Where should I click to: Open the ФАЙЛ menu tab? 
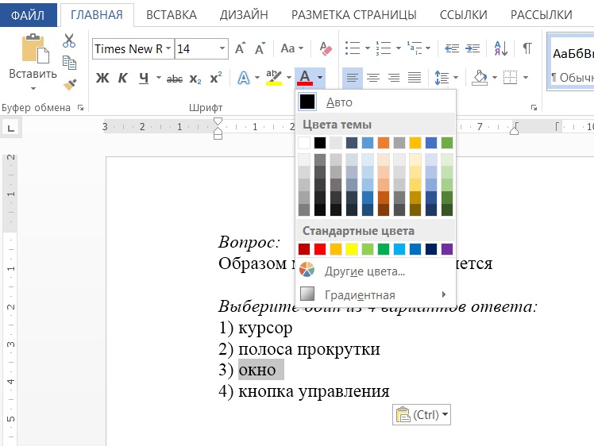tap(28, 14)
